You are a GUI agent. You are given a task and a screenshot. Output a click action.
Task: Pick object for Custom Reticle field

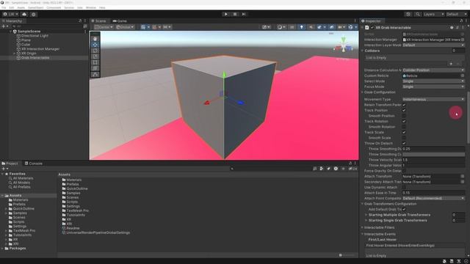463,76
